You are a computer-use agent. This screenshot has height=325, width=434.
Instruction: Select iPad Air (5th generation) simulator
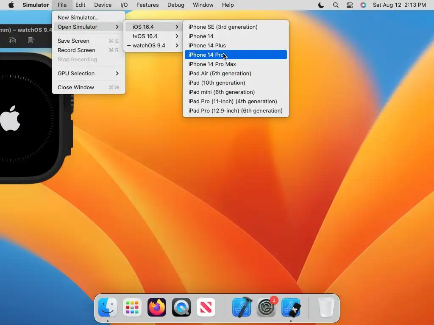point(236,73)
